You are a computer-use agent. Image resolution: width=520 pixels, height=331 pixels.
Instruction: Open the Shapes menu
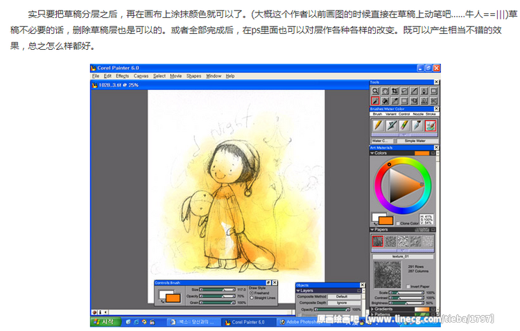(193, 76)
